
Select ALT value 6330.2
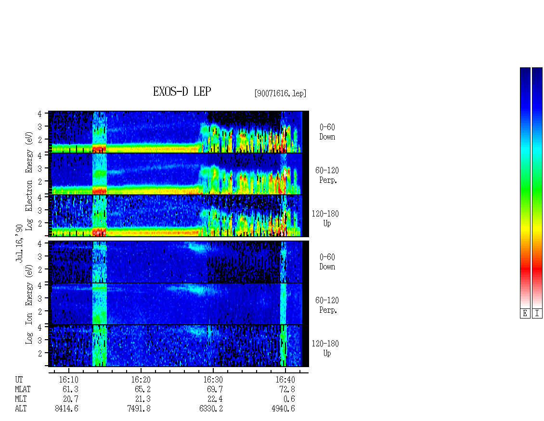pos(211,409)
